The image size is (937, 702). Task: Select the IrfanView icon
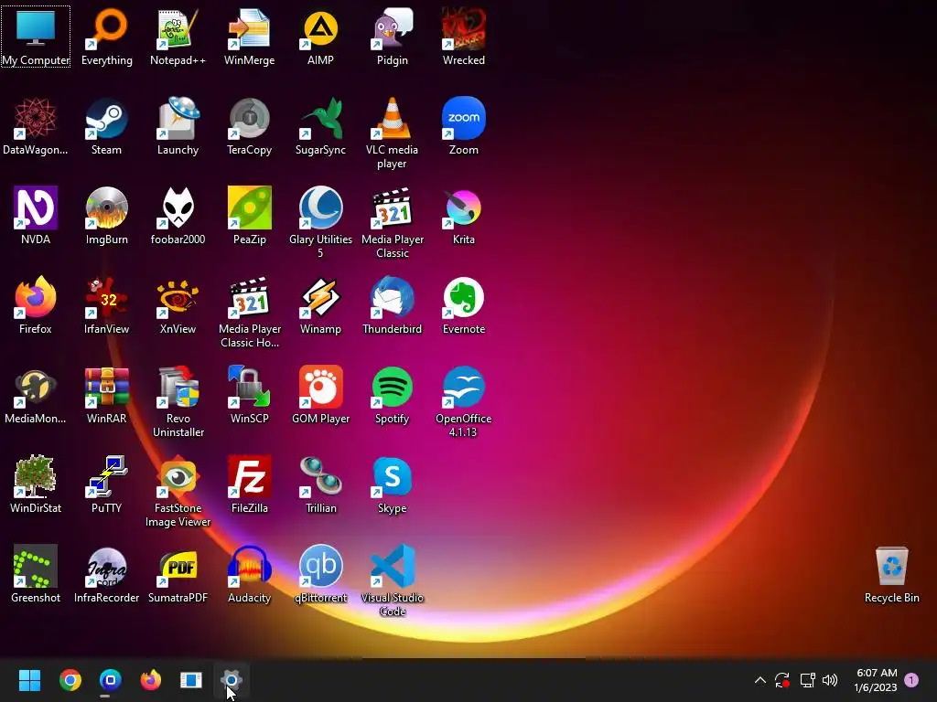click(x=107, y=297)
